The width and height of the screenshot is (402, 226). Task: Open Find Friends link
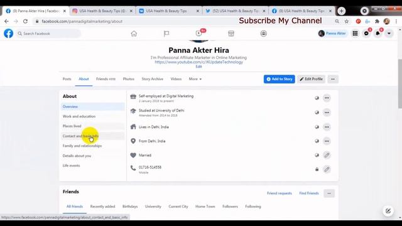pos(309,193)
